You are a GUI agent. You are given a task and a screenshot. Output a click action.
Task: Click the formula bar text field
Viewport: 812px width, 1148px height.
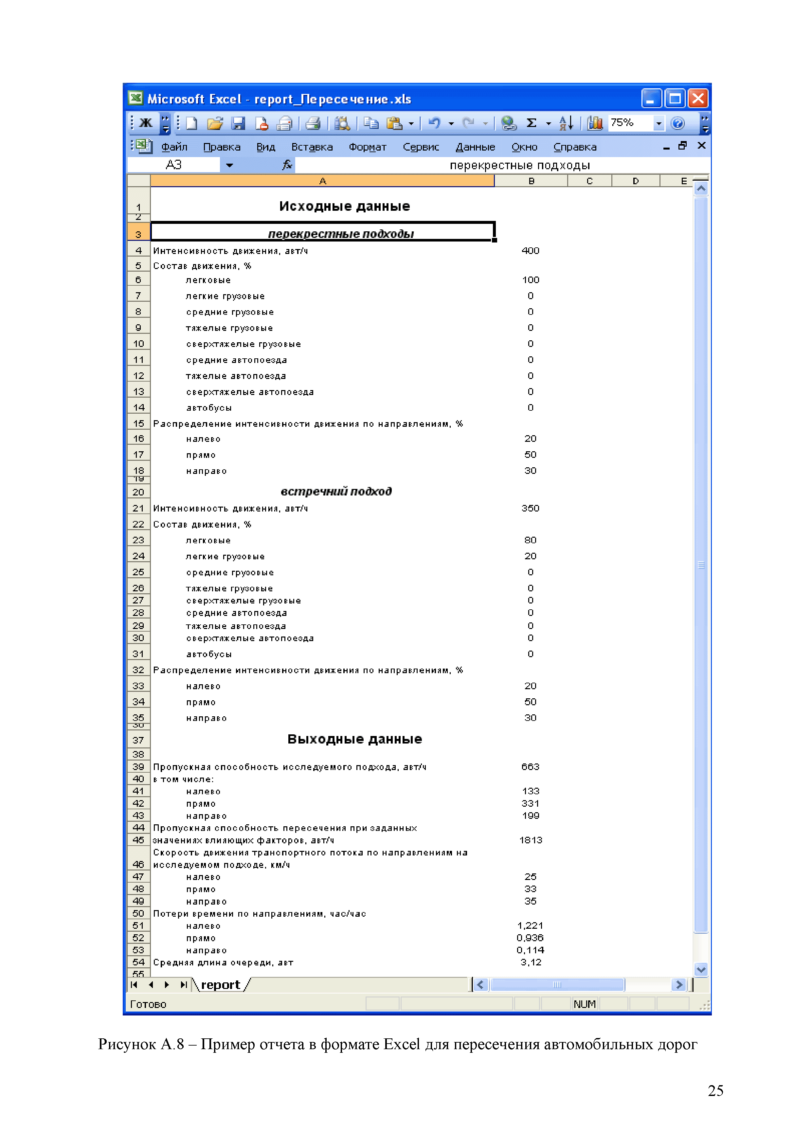pyautogui.click(x=502, y=165)
